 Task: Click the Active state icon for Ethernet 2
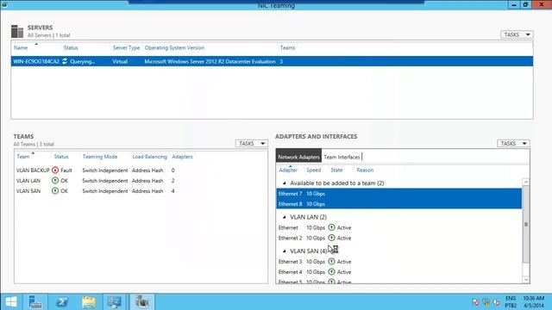click(x=331, y=238)
